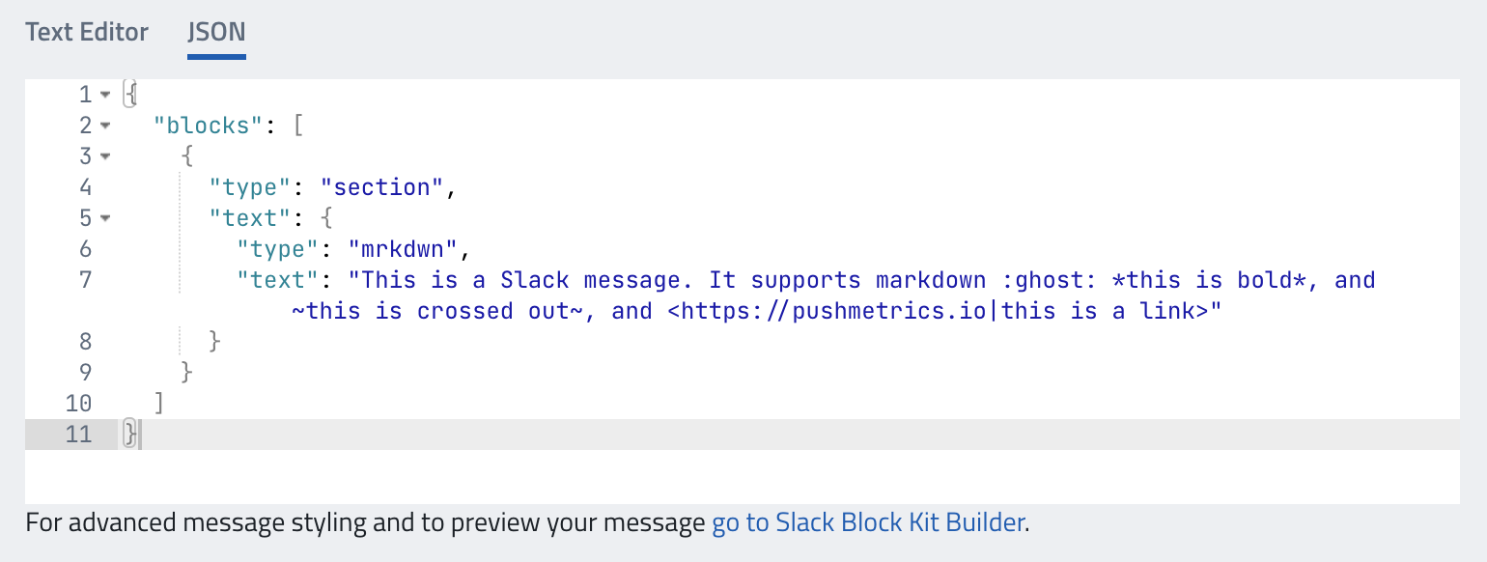This screenshot has height=562, width=1487.
Task: Select the JSON tab
Action: pos(216,32)
